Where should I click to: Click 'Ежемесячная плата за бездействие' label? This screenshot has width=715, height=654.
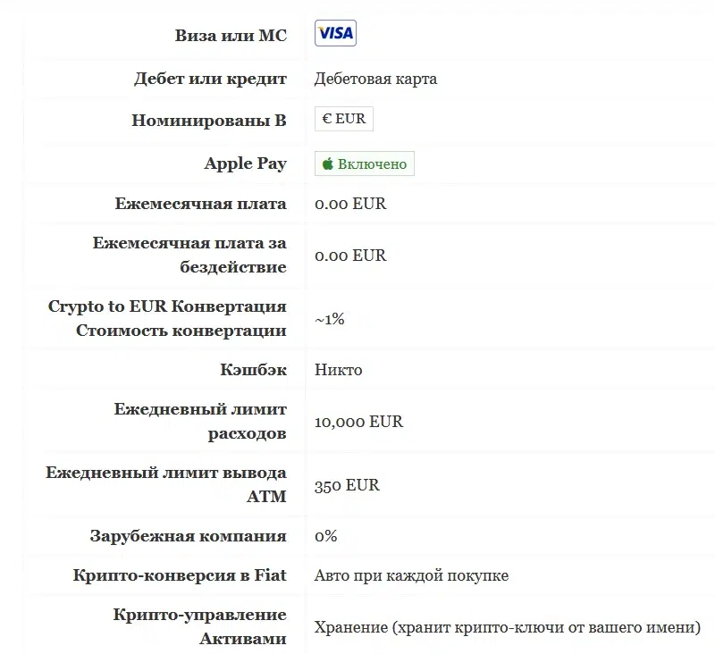[x=189, y=255]
